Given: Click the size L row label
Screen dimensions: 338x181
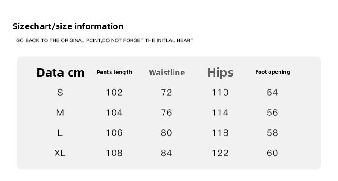Looking at the screenshot, I should point(60,133).
